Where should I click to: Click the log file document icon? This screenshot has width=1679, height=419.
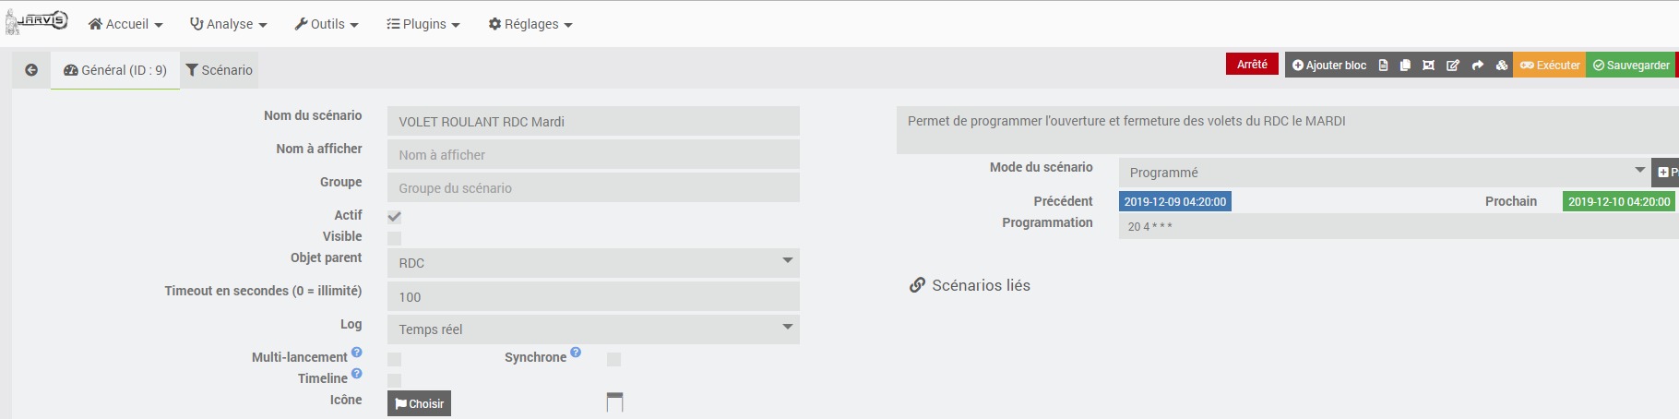1383,66
